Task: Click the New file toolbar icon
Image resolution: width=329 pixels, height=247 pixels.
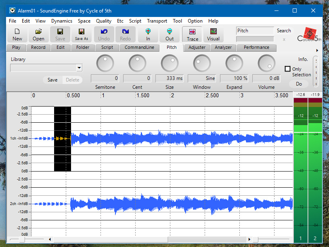Action: pyautogui.click(x=17, y=34)
